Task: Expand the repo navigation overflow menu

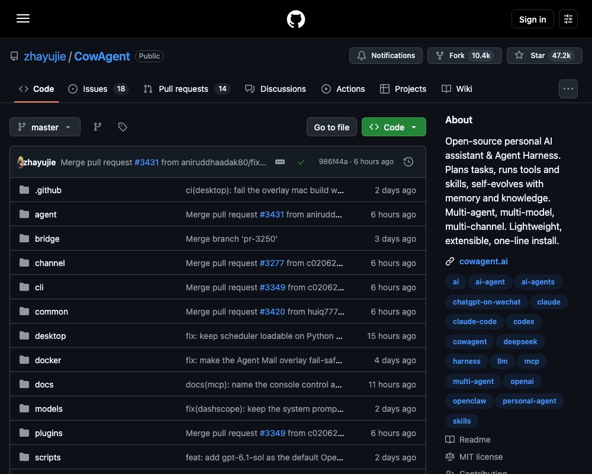Action: click(x=568, y=89)
